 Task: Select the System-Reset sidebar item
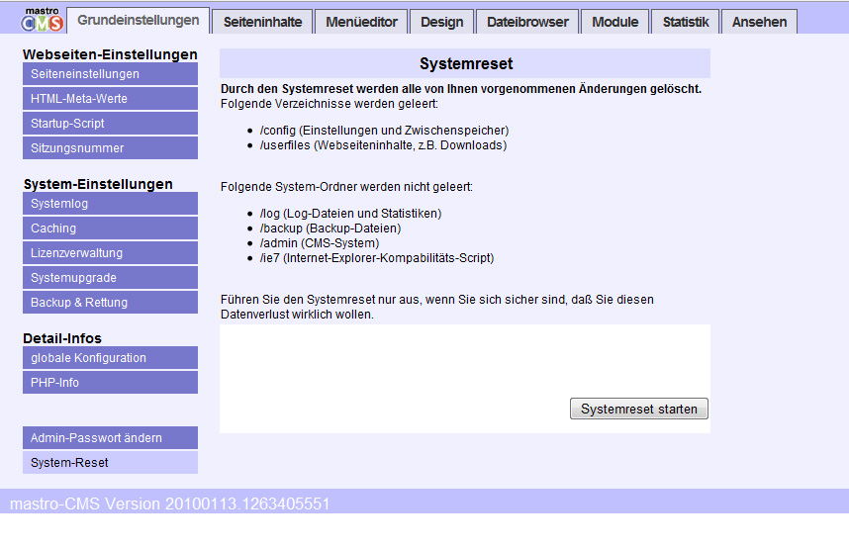pos(110,462)
